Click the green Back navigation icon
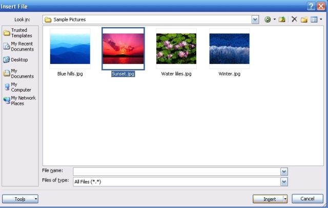This screenshot has height=208, width=328. point(268,19)
